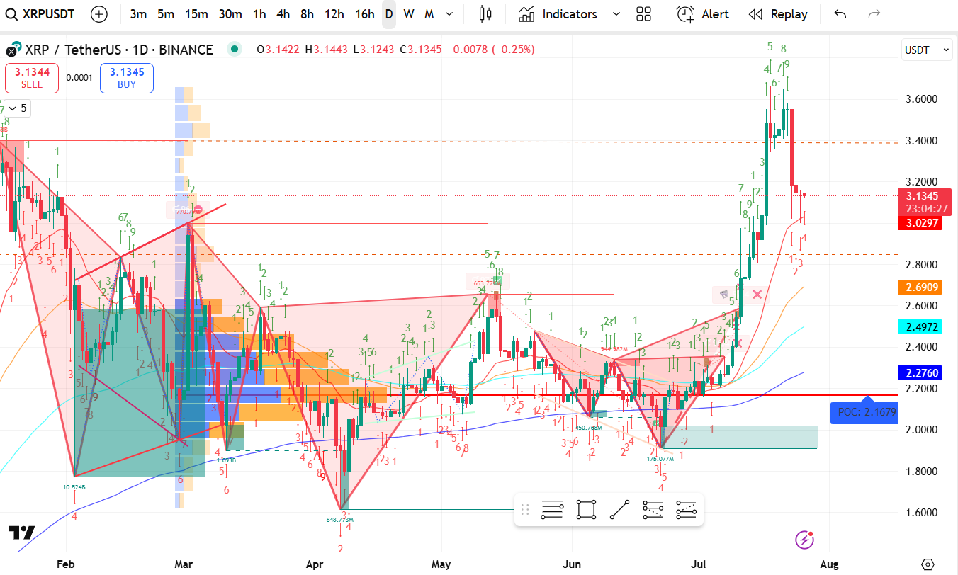This screenshot has height=575, width=958.
Task: Expand the timeframe list chevron
Action: (449, 14)
